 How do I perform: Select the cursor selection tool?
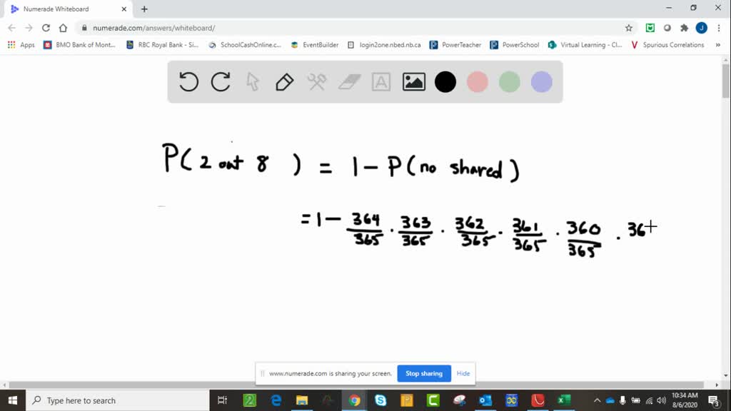coord(252,81)
